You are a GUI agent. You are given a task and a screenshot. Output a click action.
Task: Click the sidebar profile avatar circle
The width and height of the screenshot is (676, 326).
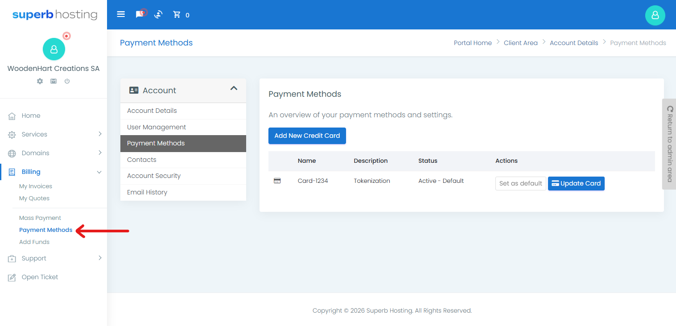pos(54,49)
